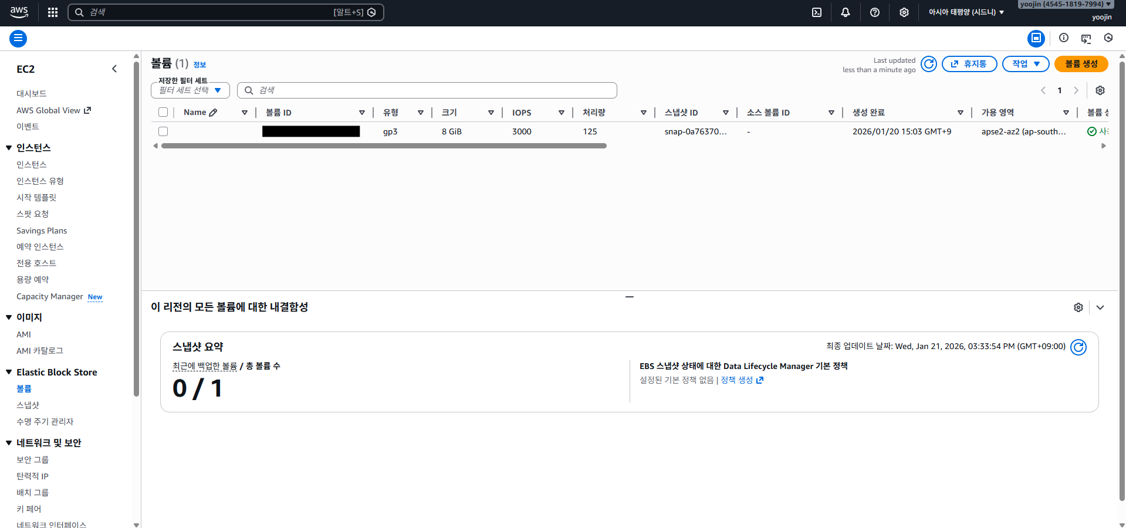Click the blue split-panel layout icon
Viewport: 1126px width, 528px height.
pyautogui.click(x=1036, y=39)
